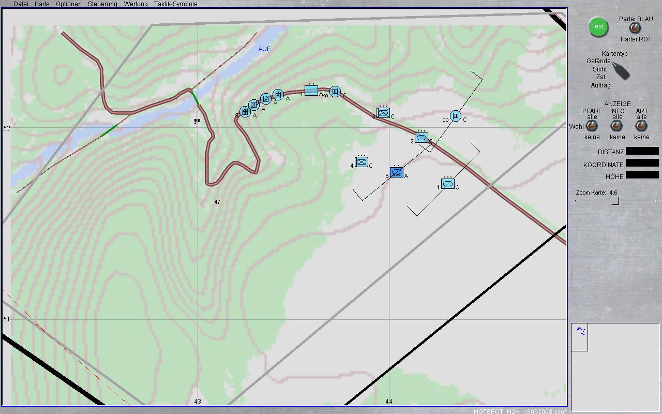Click the overview minimap thumbnail
662x414 pixels.
point(580,337)
